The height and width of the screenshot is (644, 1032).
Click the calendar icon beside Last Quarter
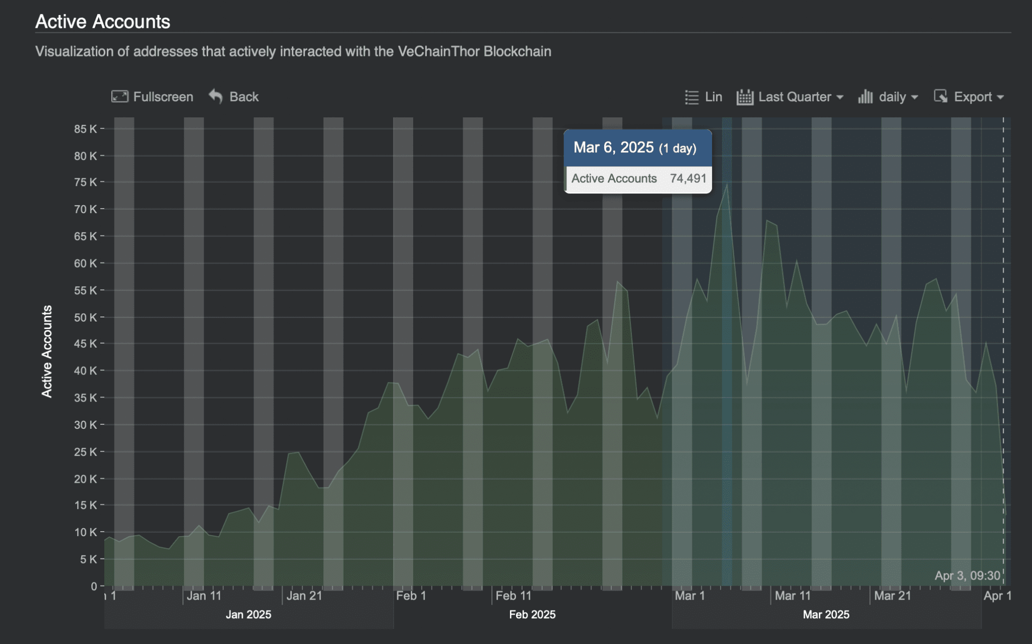pos(744,97)
